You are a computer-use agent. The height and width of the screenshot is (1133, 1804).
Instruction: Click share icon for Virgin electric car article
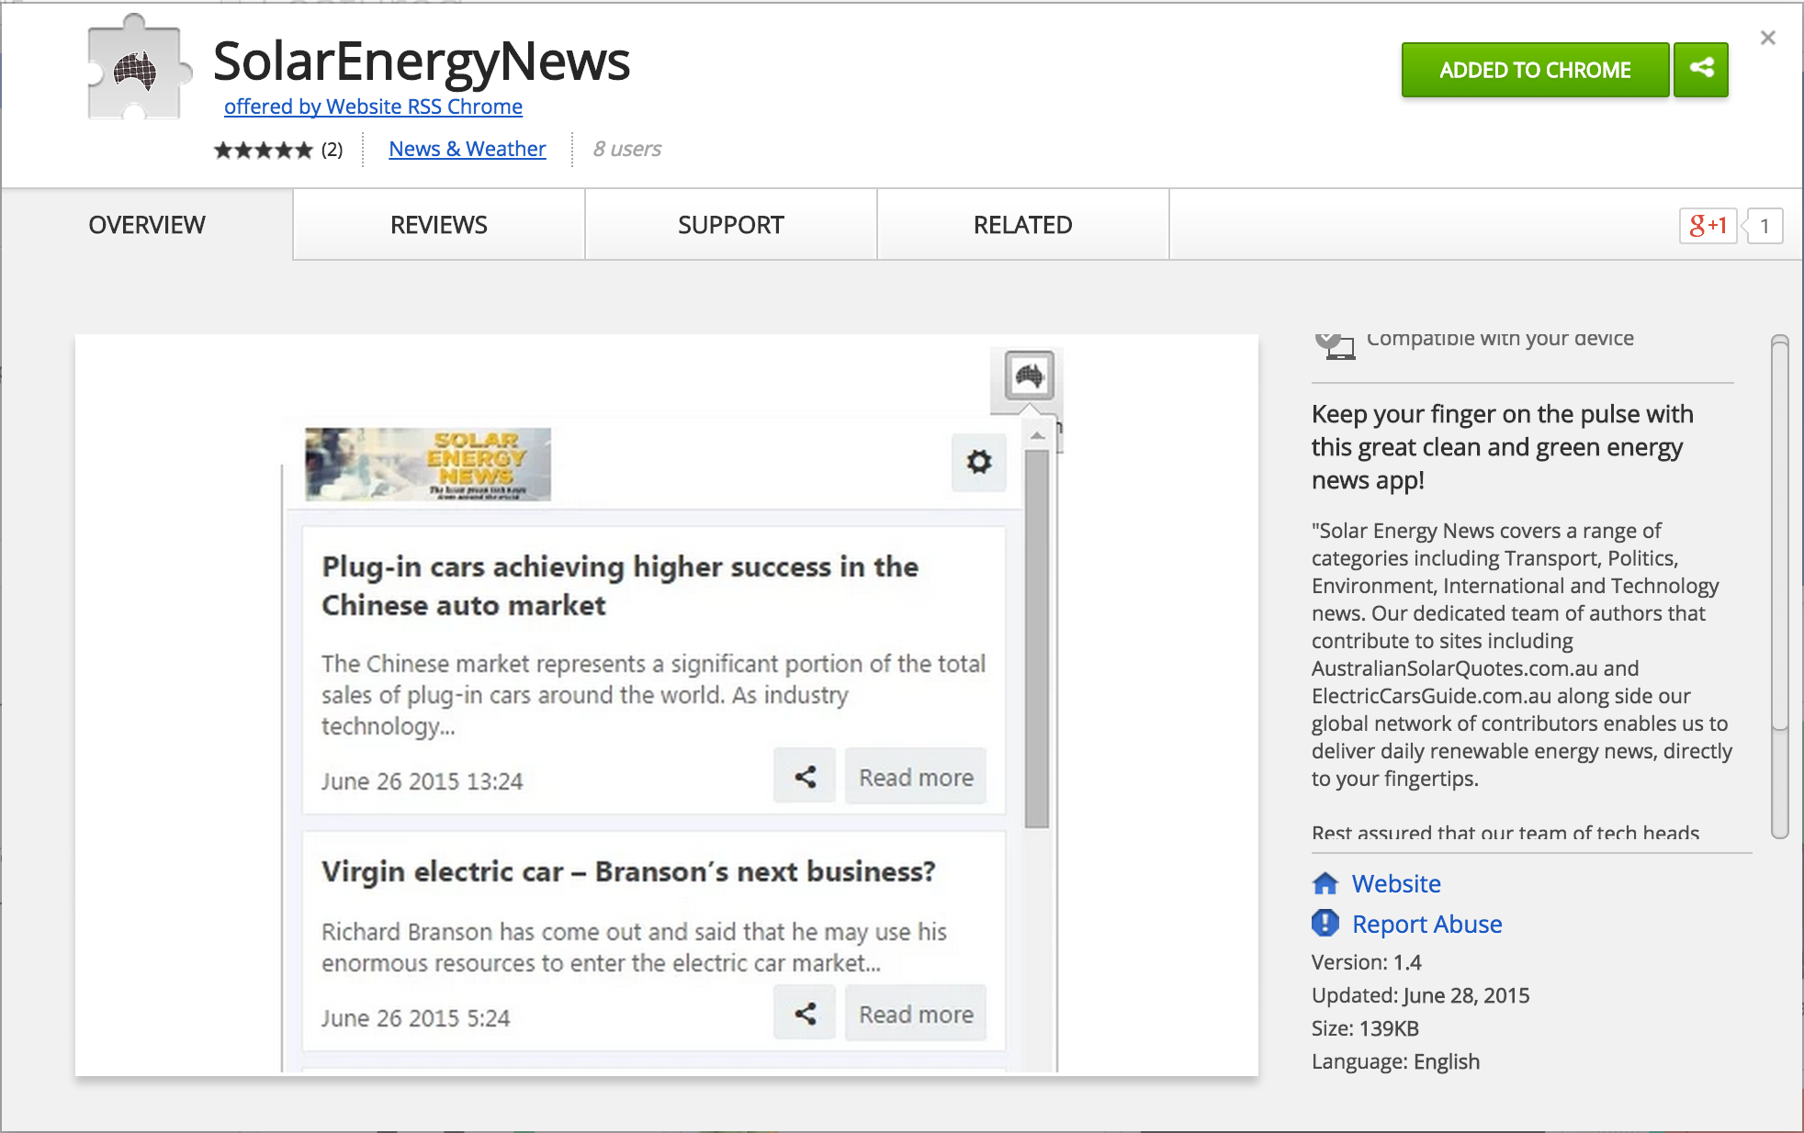coord(805,1014)
